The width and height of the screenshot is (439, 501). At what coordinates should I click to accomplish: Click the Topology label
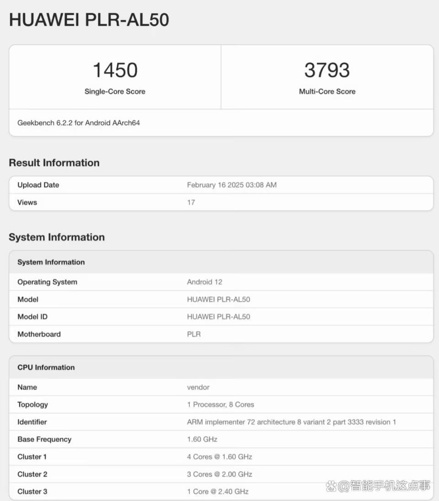point(32,405)
